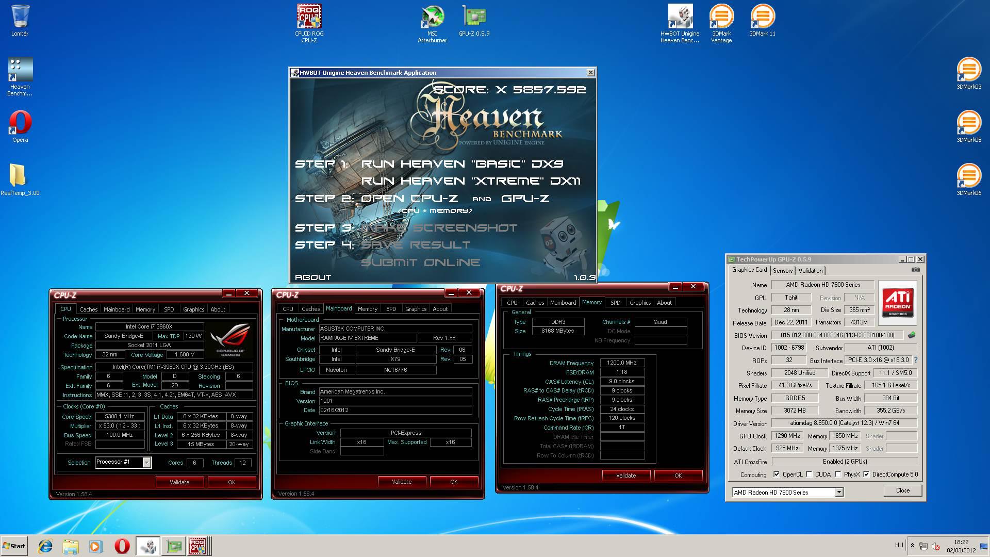Screen dimensions: 990x557
Task: Open Processor #1 selection dropdown
Action: pos(146,462)
